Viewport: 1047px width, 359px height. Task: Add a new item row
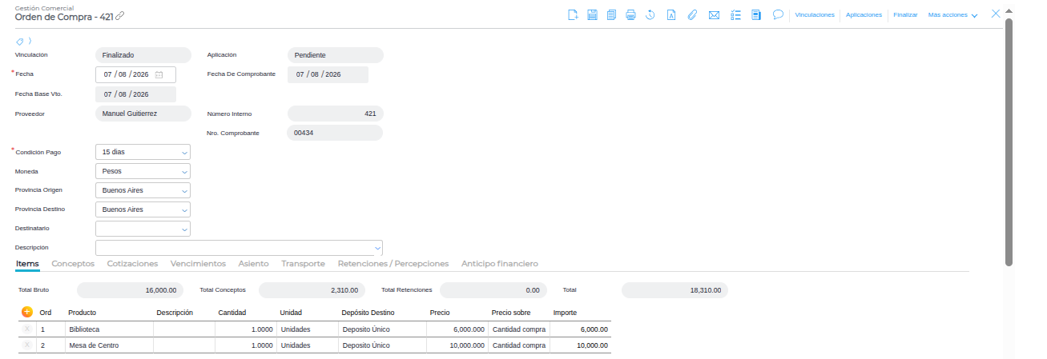[x=26, y=312]
